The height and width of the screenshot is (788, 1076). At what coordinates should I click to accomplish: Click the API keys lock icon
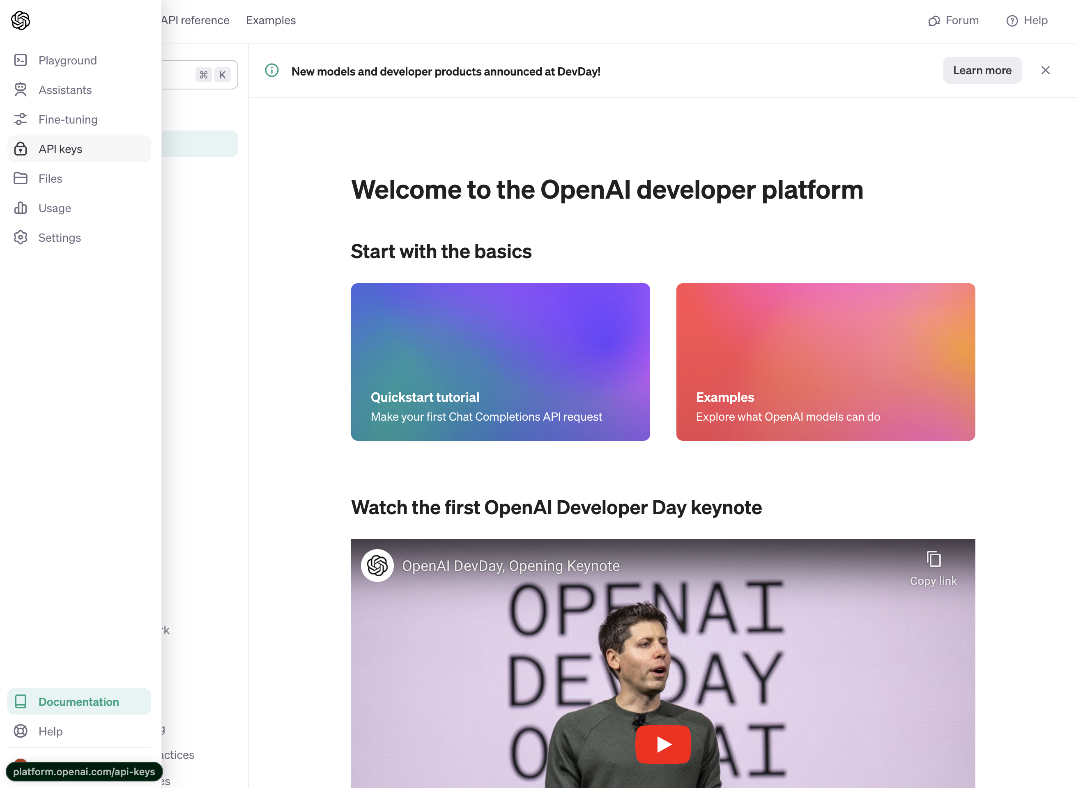pos(21,149)
